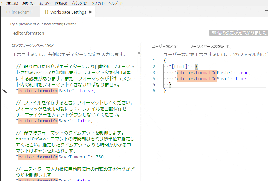This screenshot has width=268, height=181.
Task: Select the Workspace Settings tab
Action: pos(68,12)
